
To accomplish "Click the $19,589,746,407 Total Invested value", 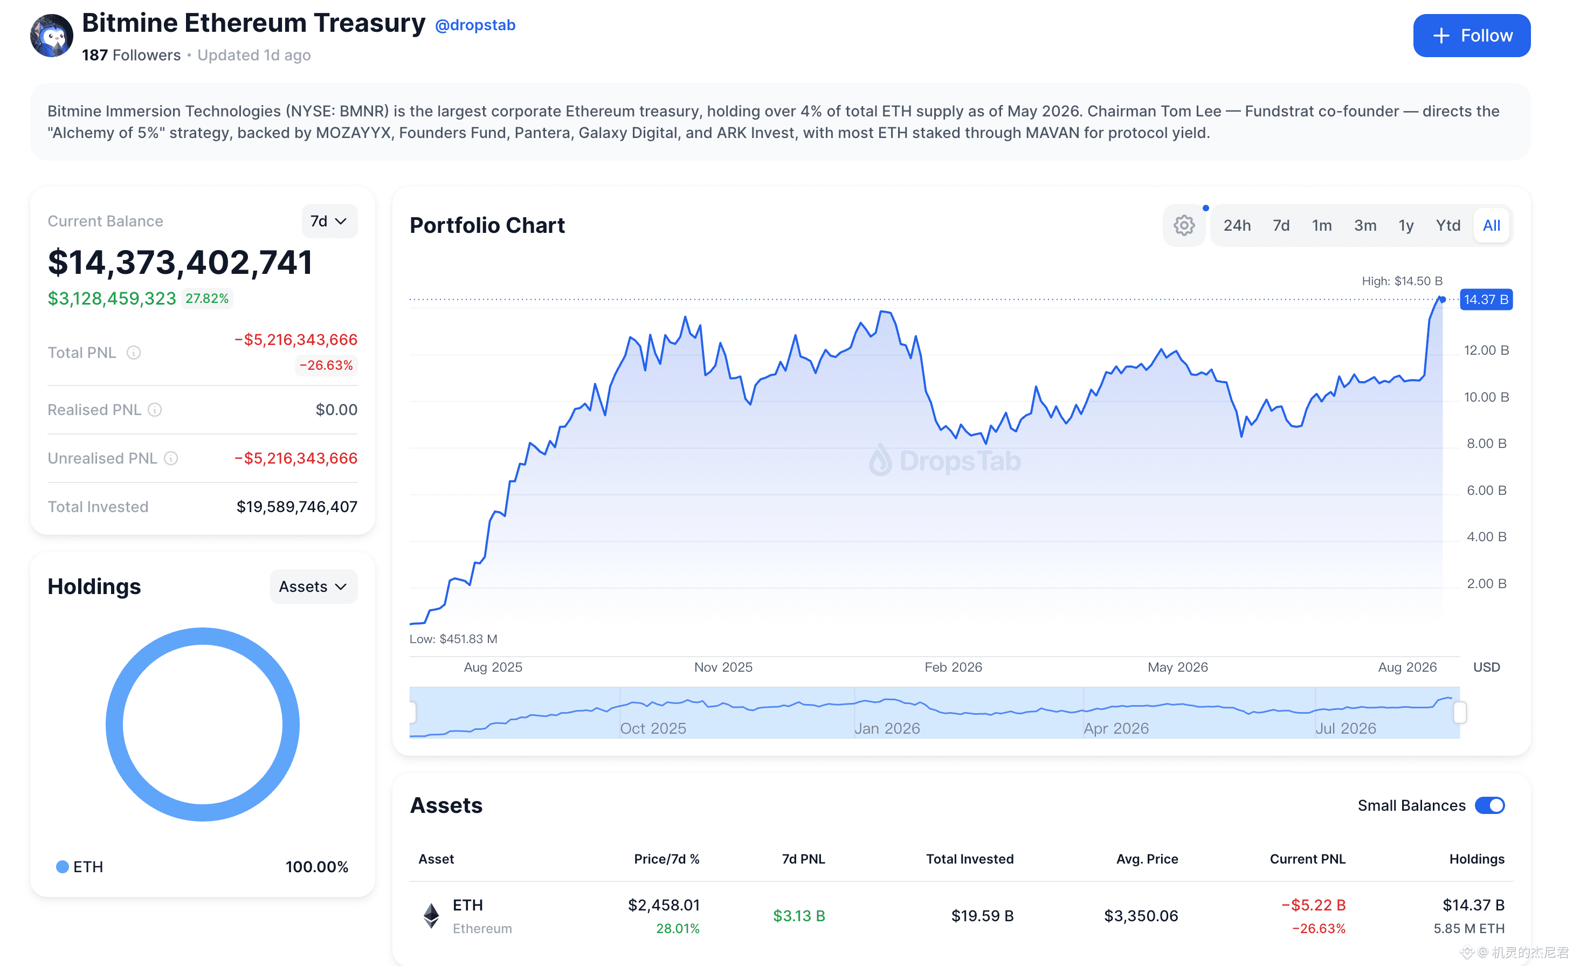I will click(x=296, y=507).
